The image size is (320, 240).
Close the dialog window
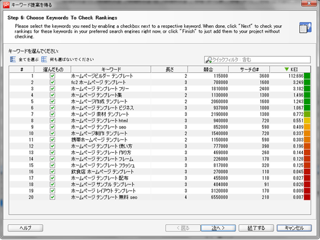pyautogui.click(x=309, y=3)
